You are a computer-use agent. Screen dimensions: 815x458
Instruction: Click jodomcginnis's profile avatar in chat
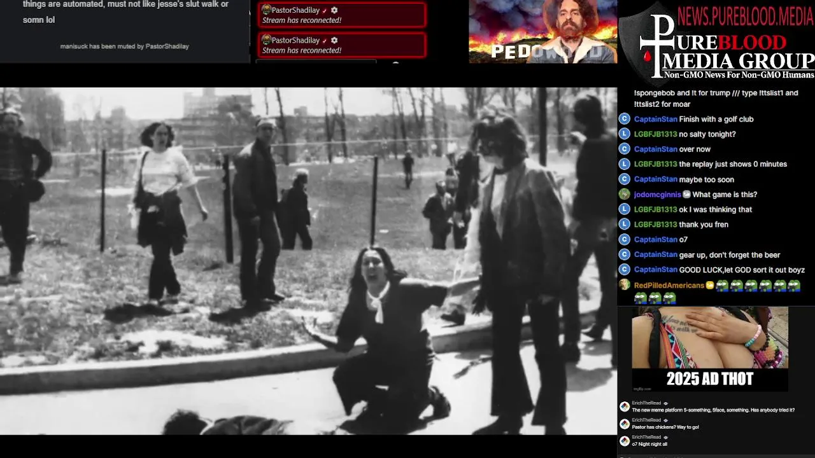click(625, 195)
